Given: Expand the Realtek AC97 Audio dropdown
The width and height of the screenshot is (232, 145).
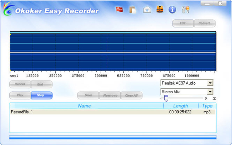Looking at the screenshot, I should pyautogui.click(x=210, y=83).
